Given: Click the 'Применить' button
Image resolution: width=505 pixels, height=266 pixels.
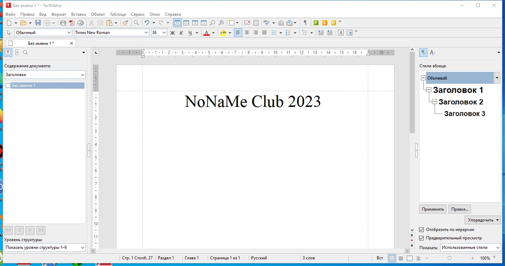Looking at the screenshot, I should tap(433, 209).
